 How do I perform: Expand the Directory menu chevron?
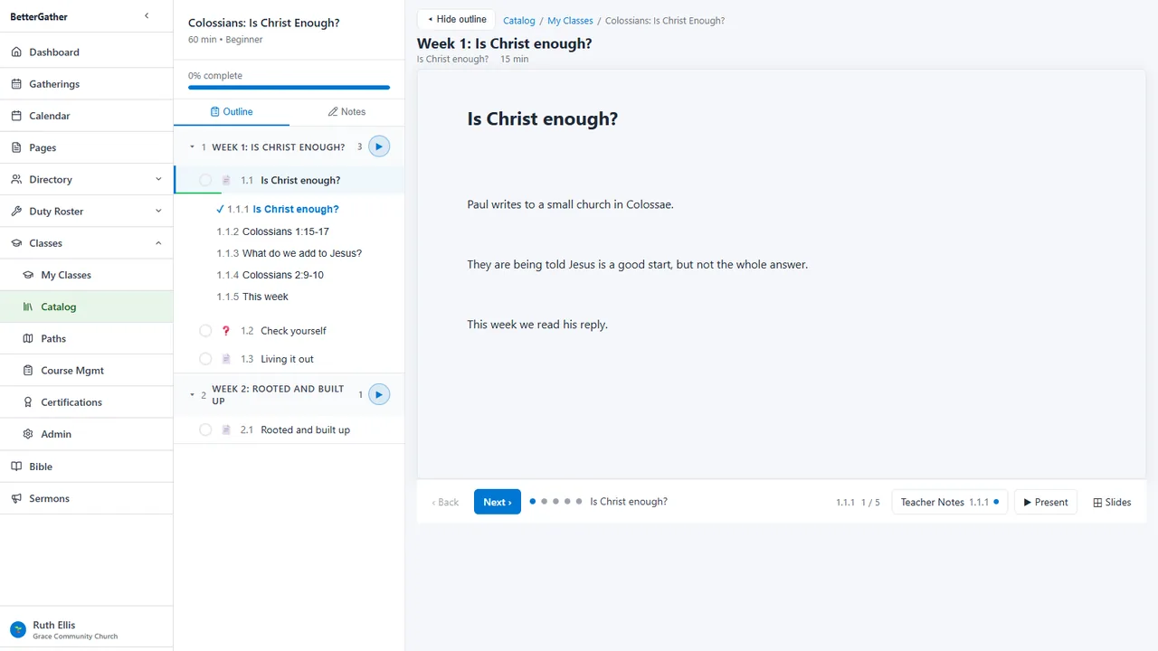coord(158,179)
